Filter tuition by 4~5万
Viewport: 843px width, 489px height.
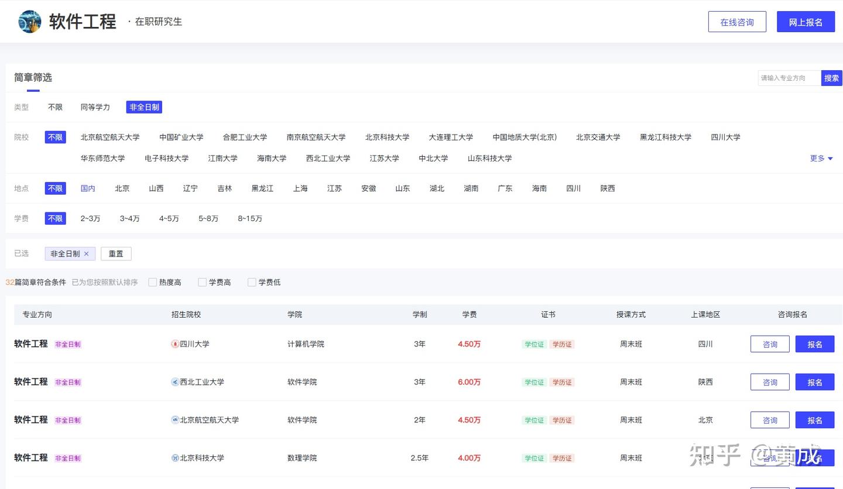click(x=169, y=219)
